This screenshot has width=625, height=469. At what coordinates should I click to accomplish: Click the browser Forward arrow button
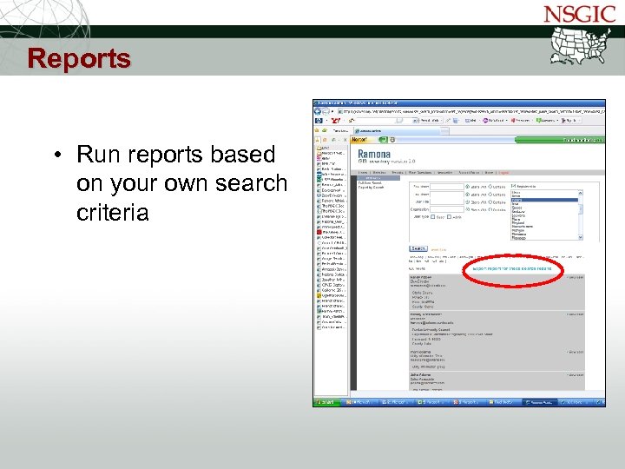(326, 112)
